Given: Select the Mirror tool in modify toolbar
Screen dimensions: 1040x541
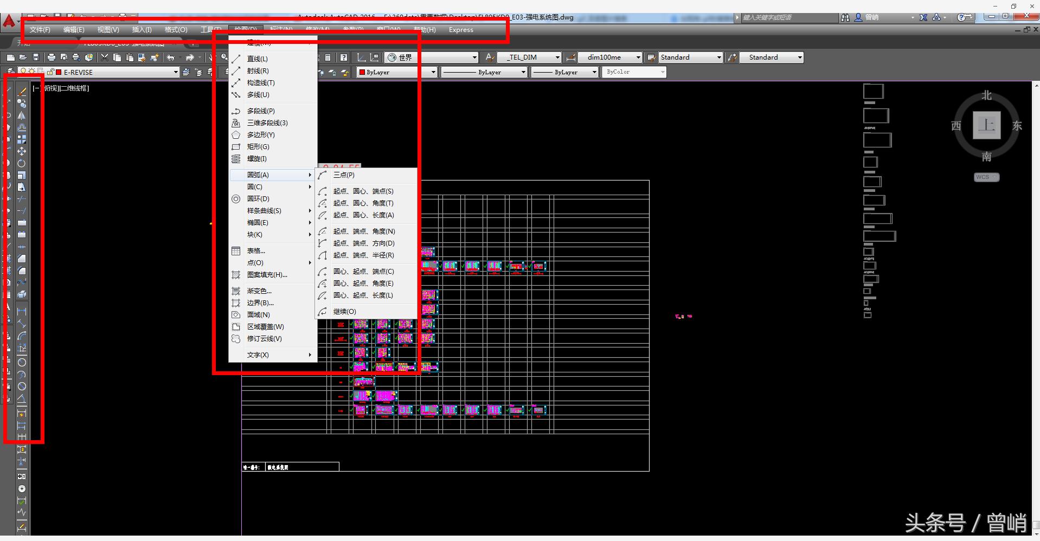Looking at the screenshot, I should (22, 115).
